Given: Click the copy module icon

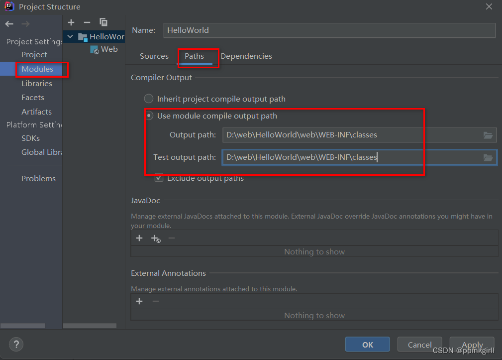Looking at the screenshot, I should point(103,22).
